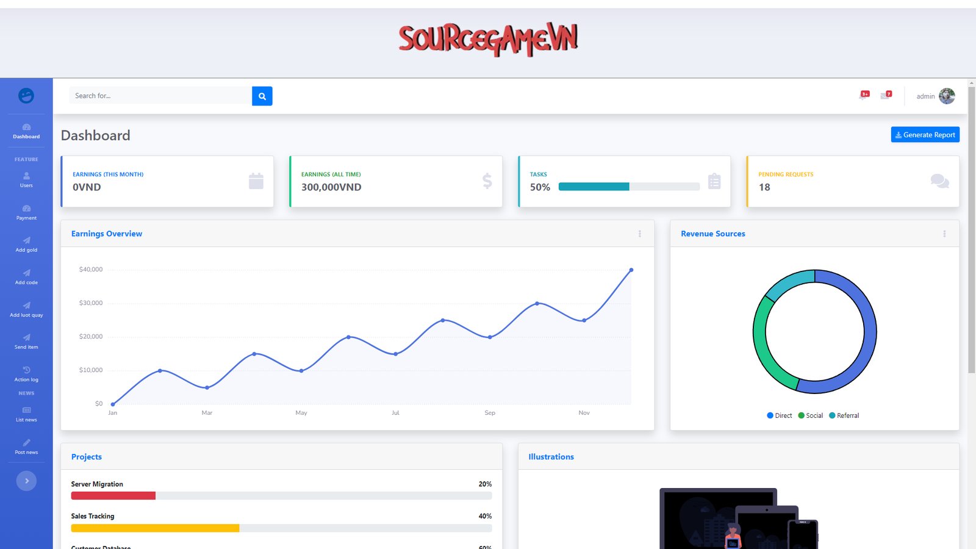This screenshot has width=976, height=549.
Task: Open the alerts bell notifications
Action: [864, 95]
